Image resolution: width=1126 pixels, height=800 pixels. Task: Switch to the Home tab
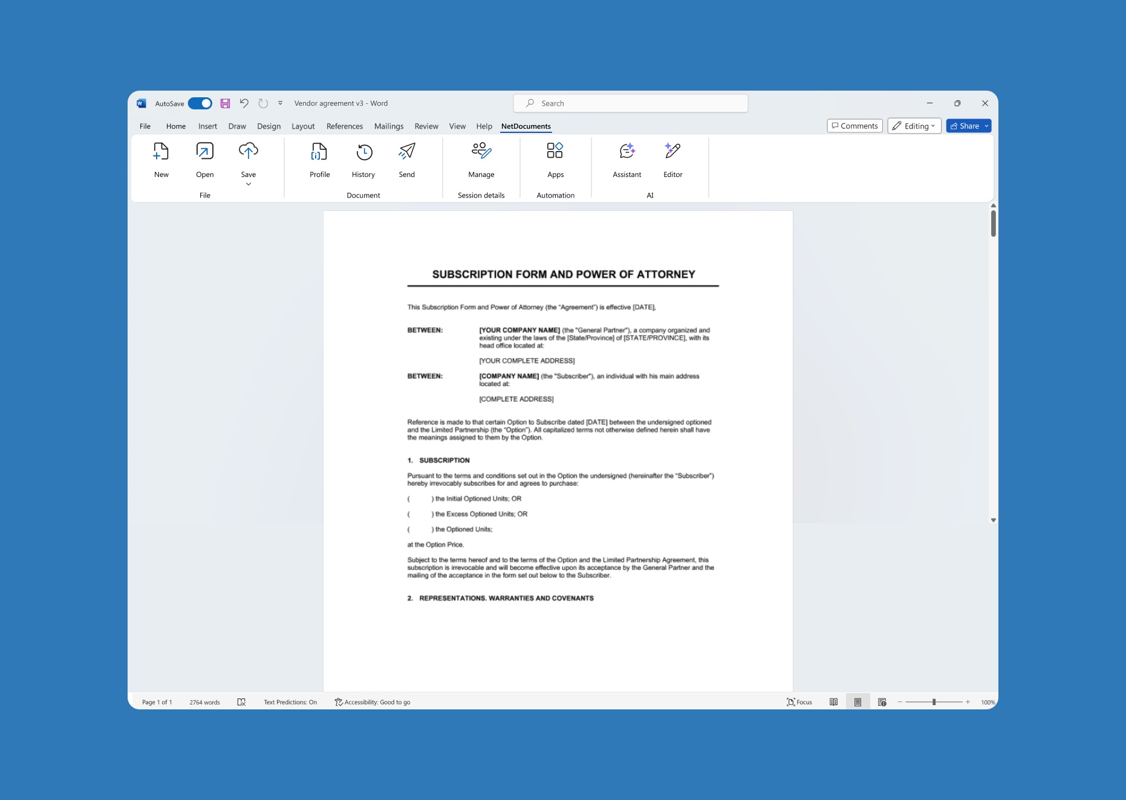[176, 126]
